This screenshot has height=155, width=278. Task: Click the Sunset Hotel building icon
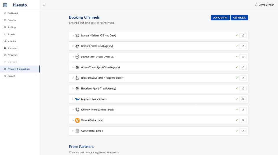77,131
